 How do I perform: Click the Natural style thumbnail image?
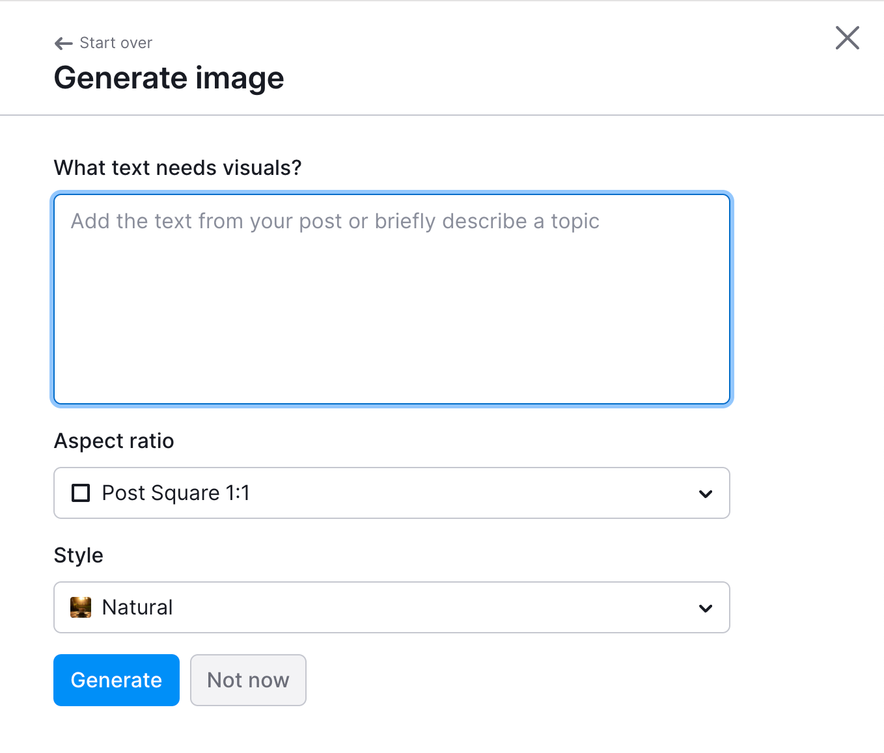click(80, 607)
